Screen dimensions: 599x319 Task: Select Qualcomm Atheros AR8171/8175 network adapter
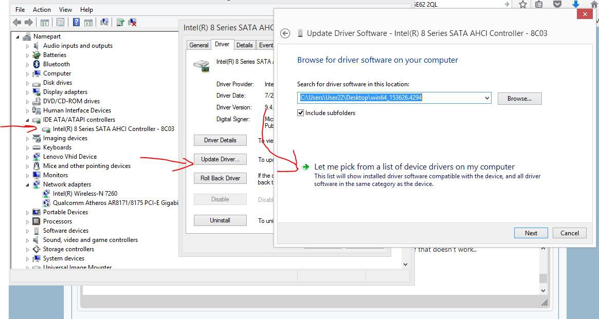[x=115, y=202]
